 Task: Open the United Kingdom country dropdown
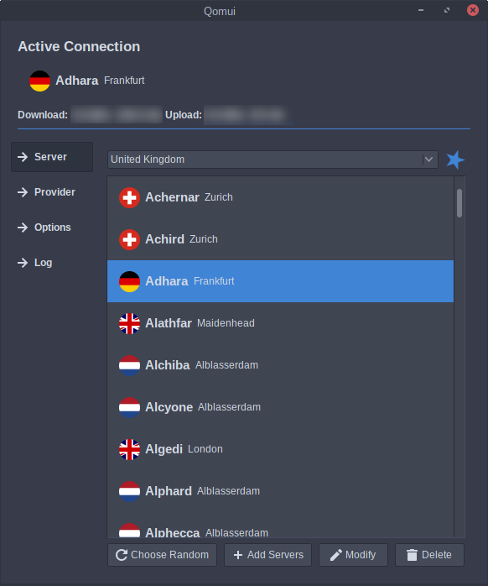(x=273, y=160)
